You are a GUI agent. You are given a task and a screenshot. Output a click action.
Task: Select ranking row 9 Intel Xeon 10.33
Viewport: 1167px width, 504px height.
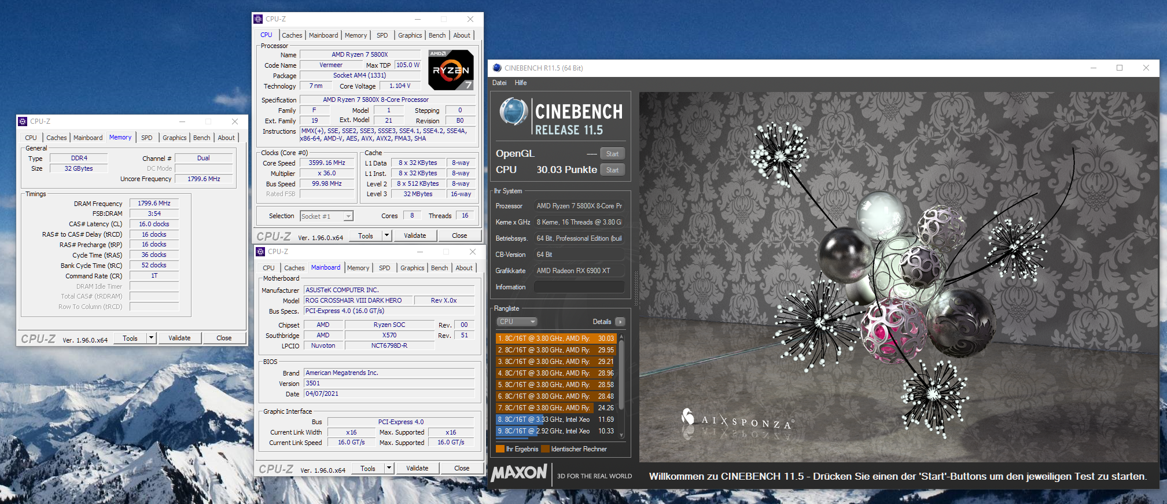click(556, 431)
